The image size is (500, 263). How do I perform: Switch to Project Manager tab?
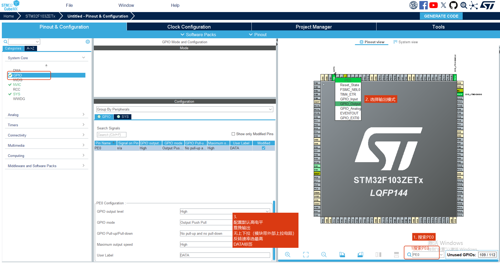[314, 27]
